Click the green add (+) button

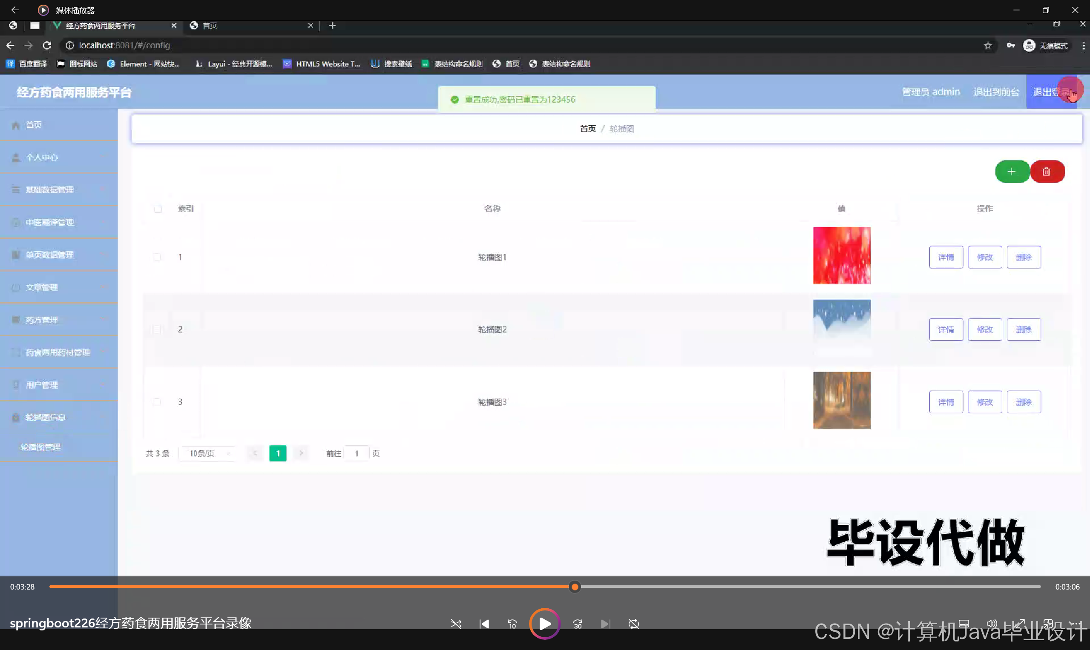1012,171
